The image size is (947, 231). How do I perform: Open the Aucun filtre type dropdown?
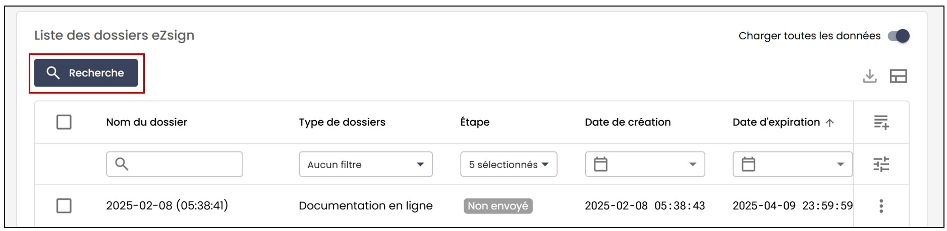(366, 164)
